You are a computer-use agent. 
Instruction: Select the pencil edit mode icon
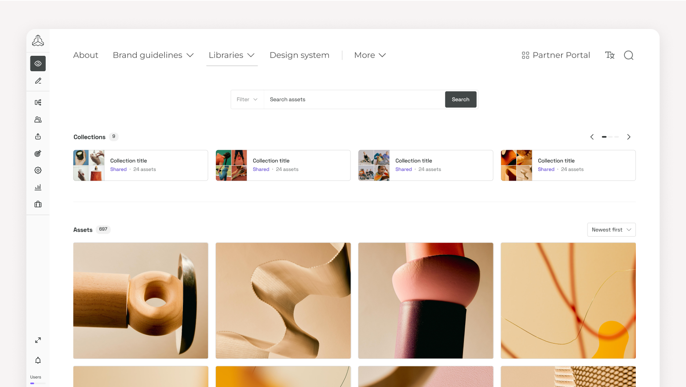coord(38,81)
